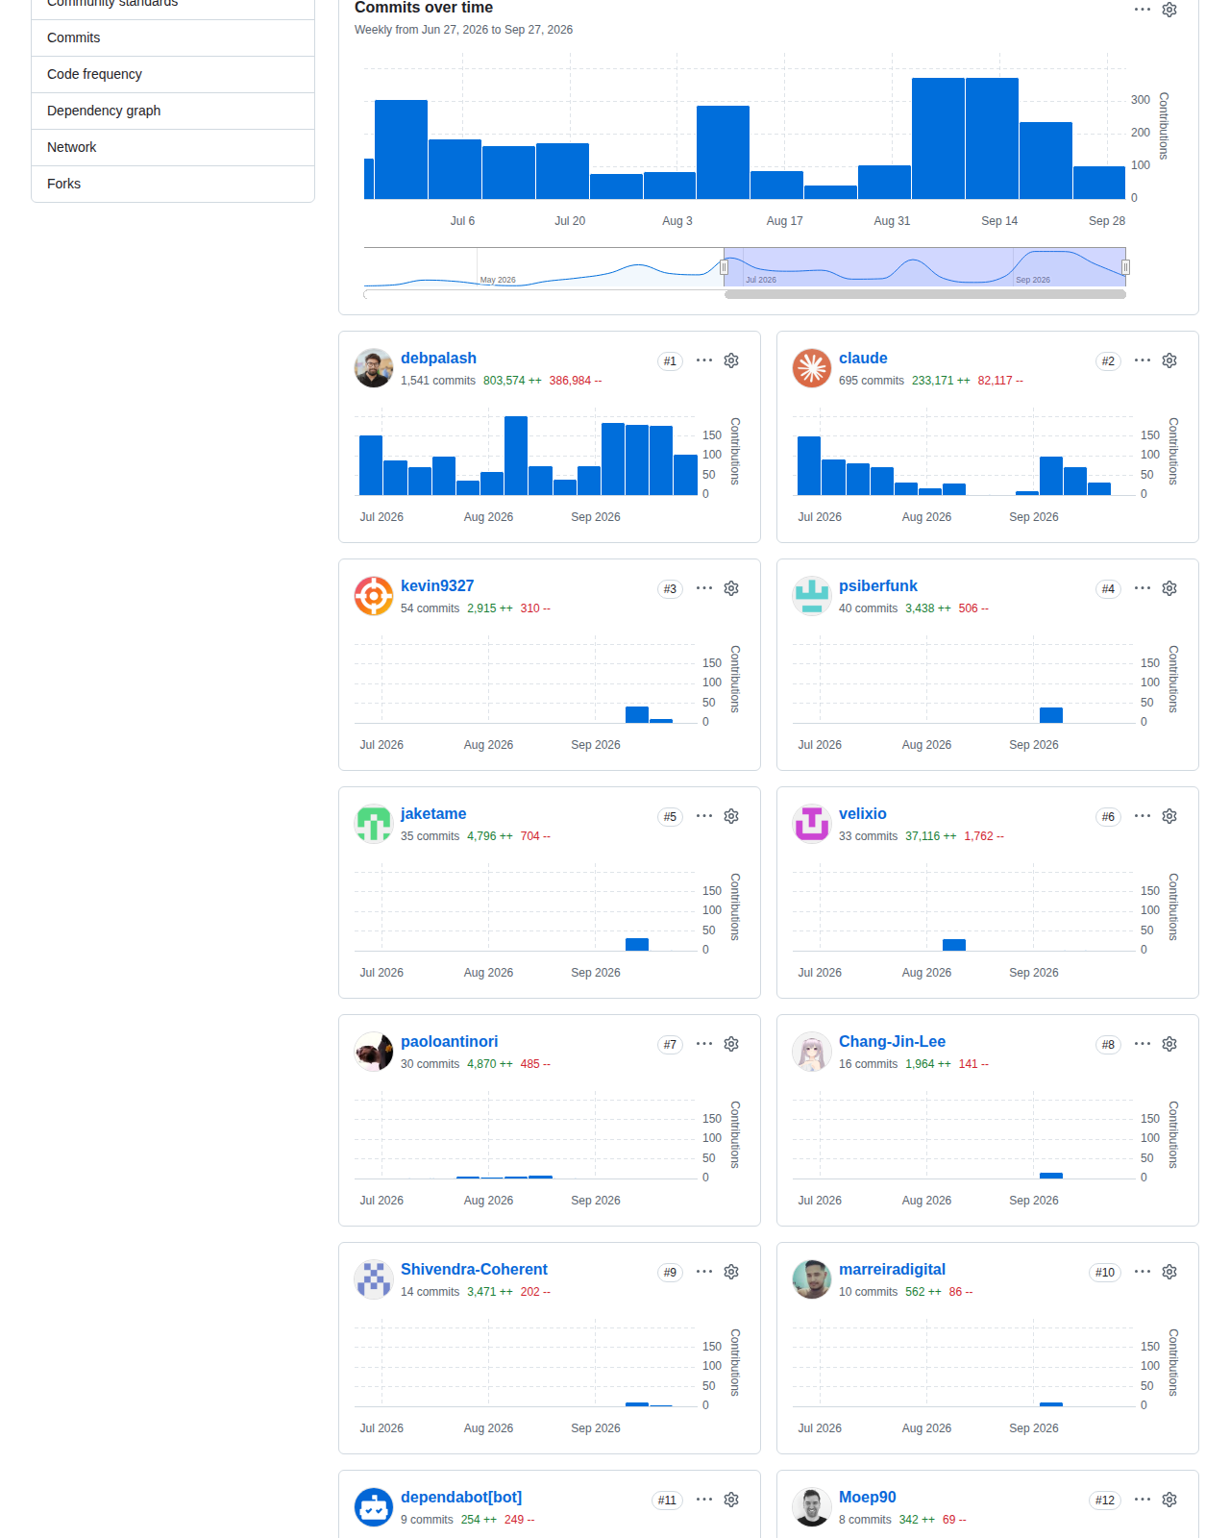The height and width of the screenshot is (1538, 1230).
Task: Open settings gear on debpalash card
Action: [x=731, y=360]
